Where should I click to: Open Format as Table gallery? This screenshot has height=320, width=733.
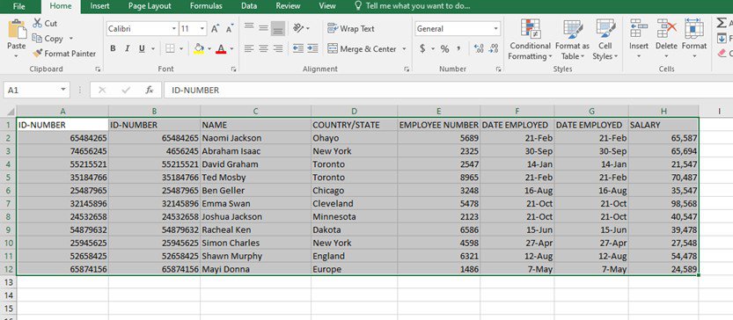[573, 40]
